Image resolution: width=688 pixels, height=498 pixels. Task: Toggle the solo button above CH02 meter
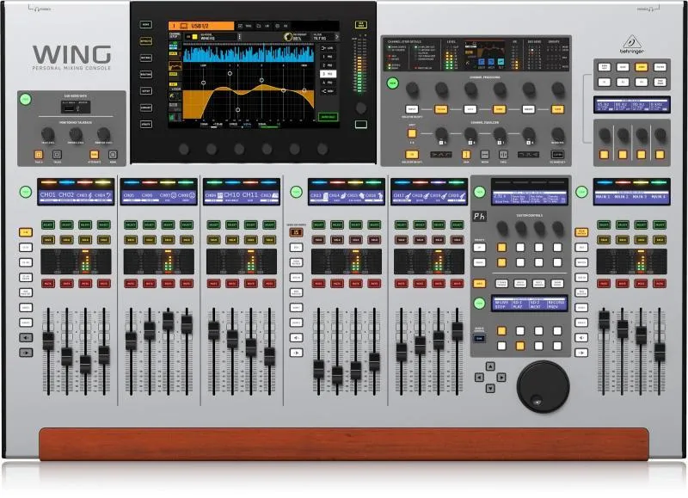pyautogui.click(x=66, y=240)
